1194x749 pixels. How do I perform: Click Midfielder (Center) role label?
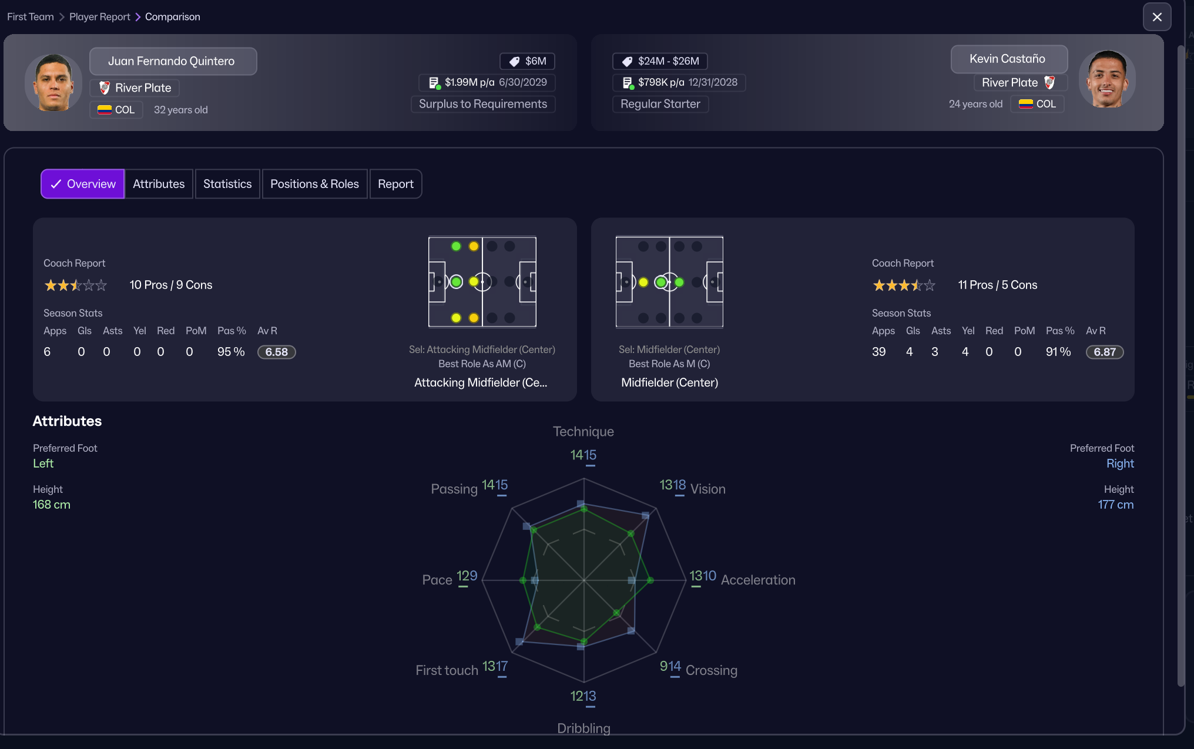pos(670,382)
